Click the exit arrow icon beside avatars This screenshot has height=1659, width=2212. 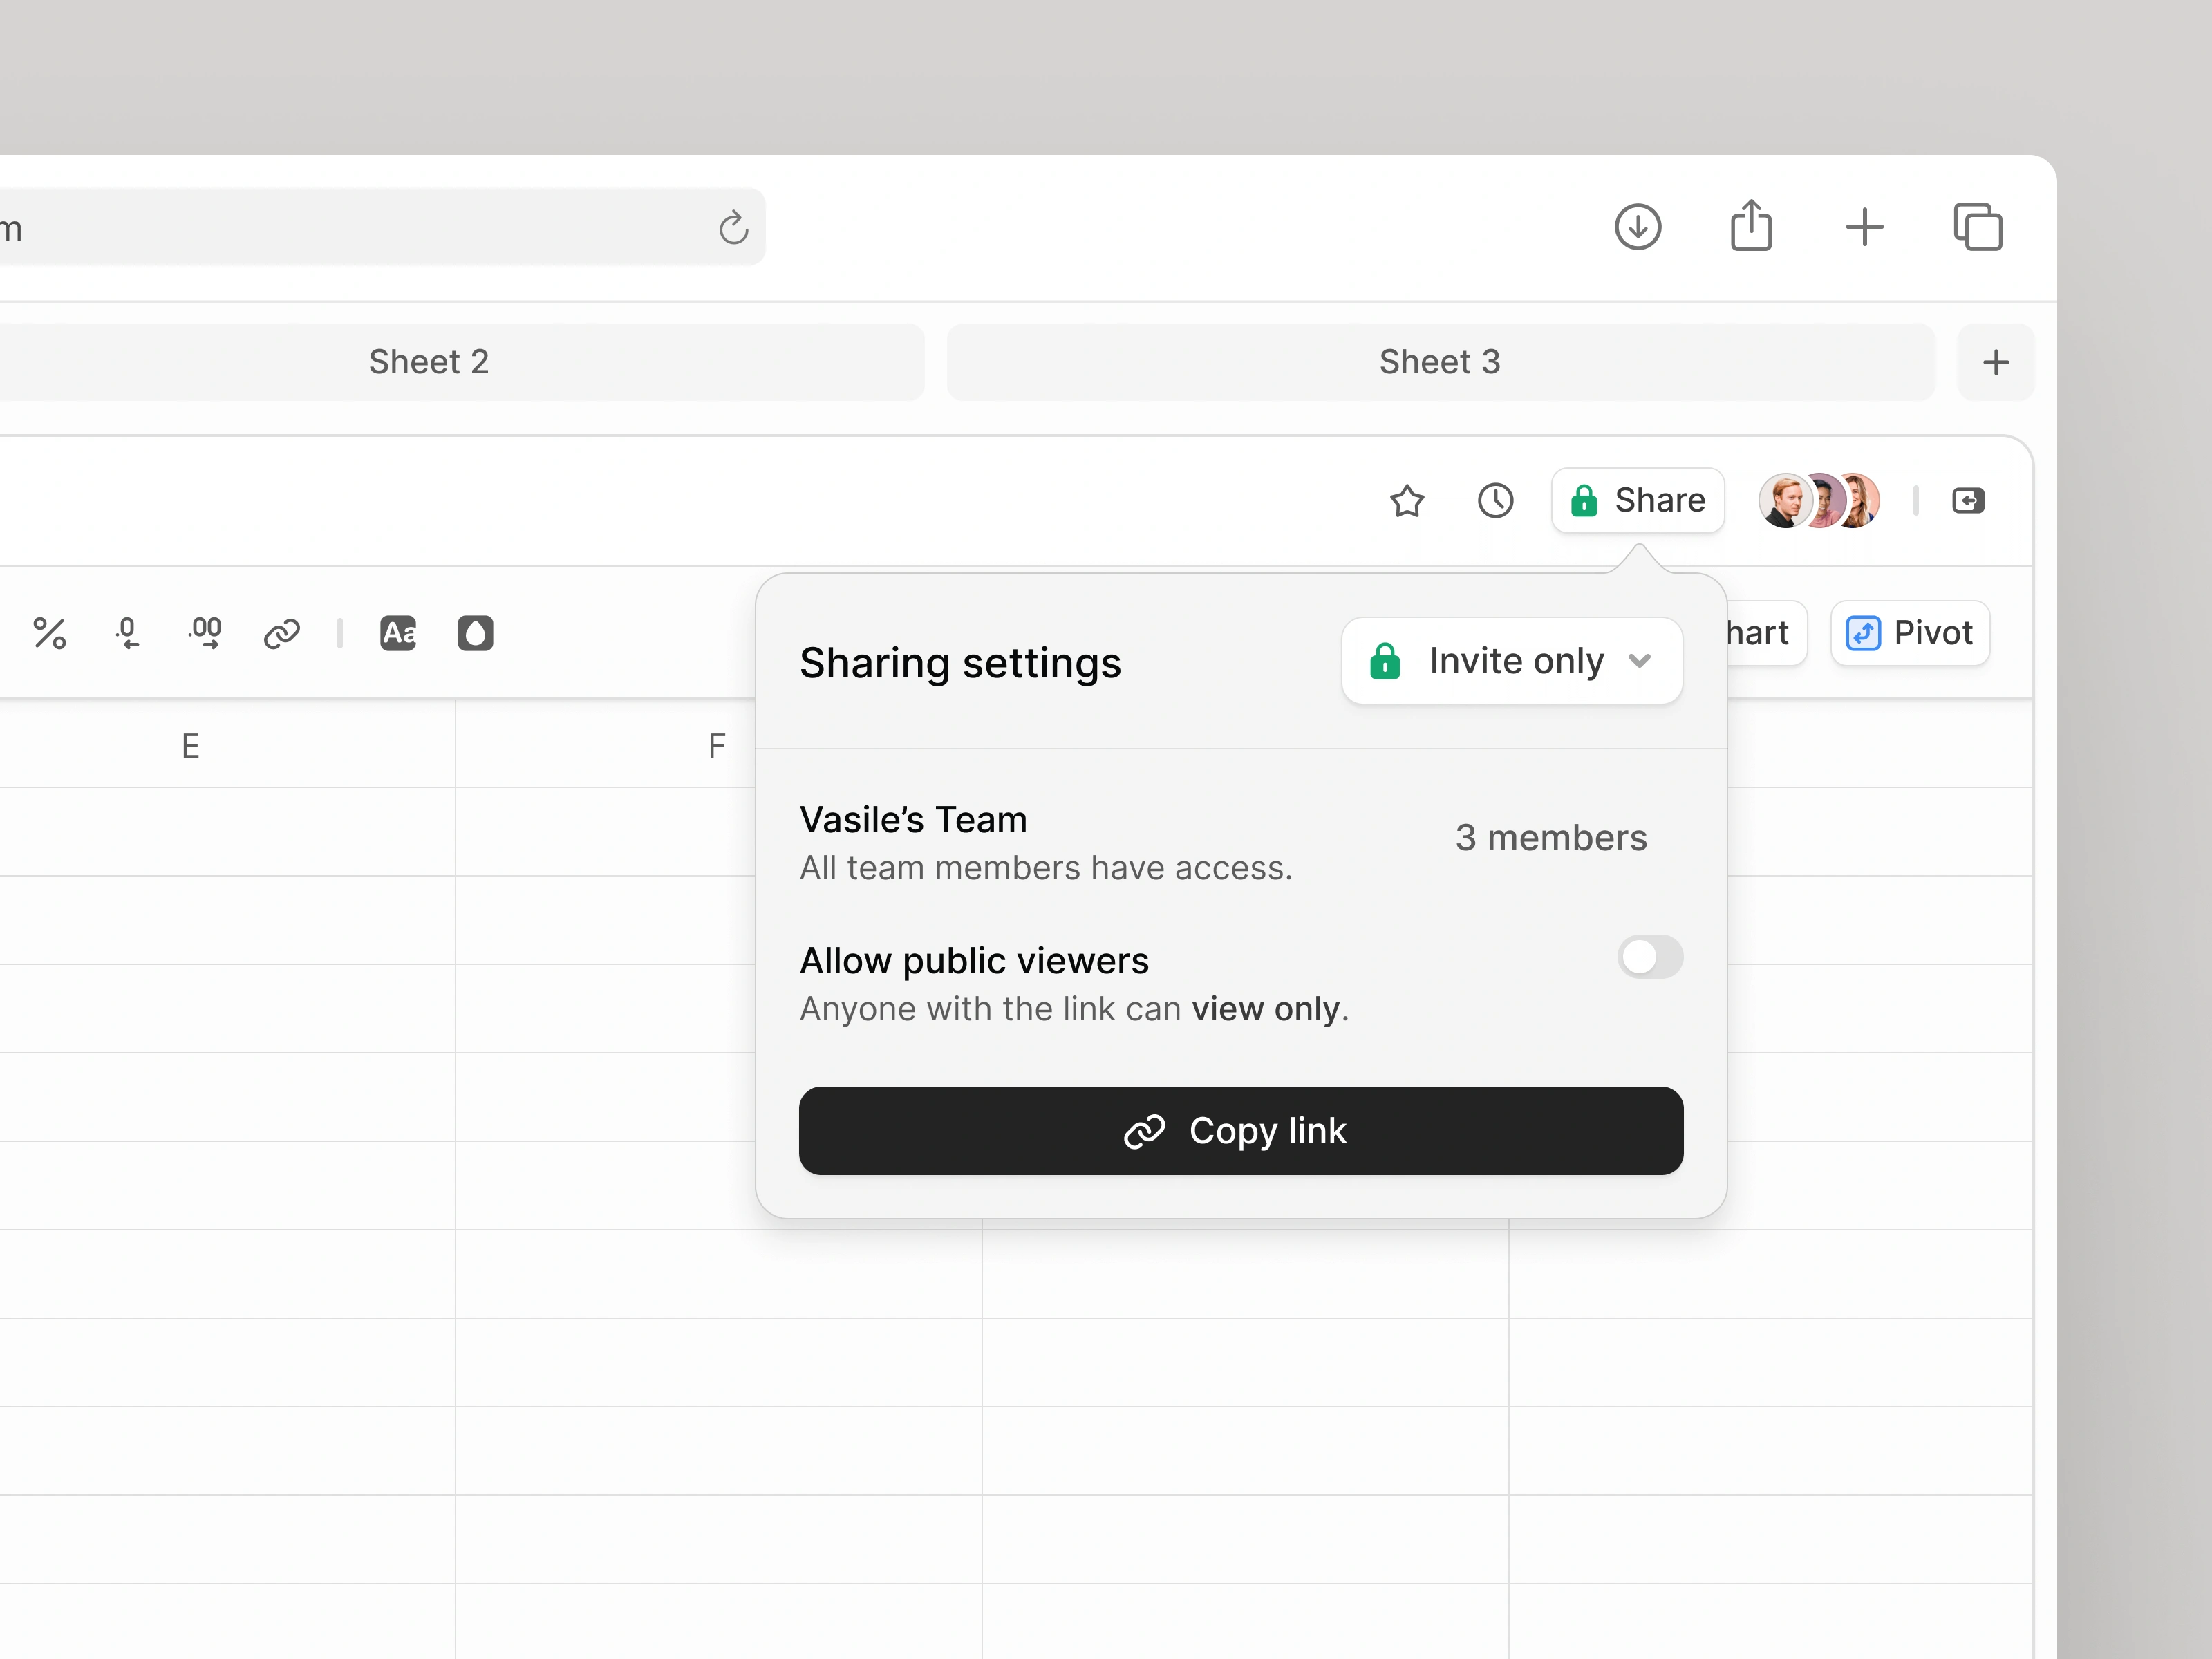(x=1967, y=500)
